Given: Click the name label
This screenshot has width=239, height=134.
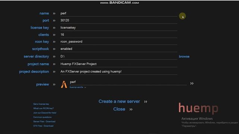Looking at the screenshot, I should click(44, 13).
